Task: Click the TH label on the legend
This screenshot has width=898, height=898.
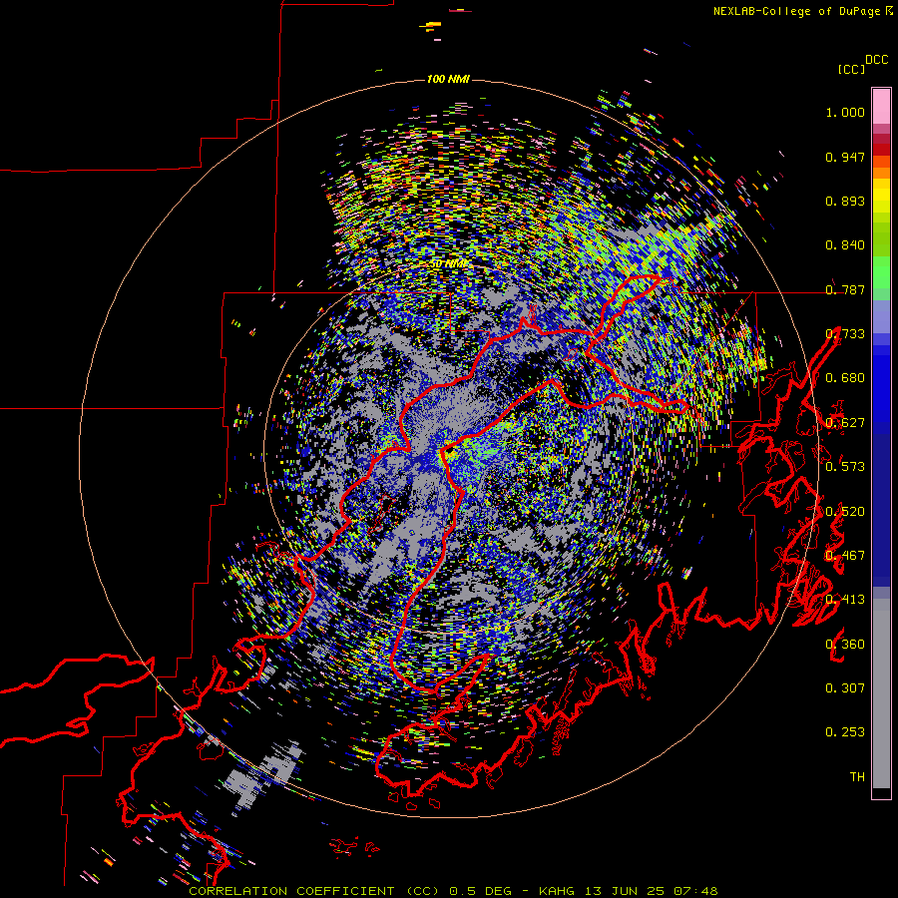Action: click(x=857, y=777)
